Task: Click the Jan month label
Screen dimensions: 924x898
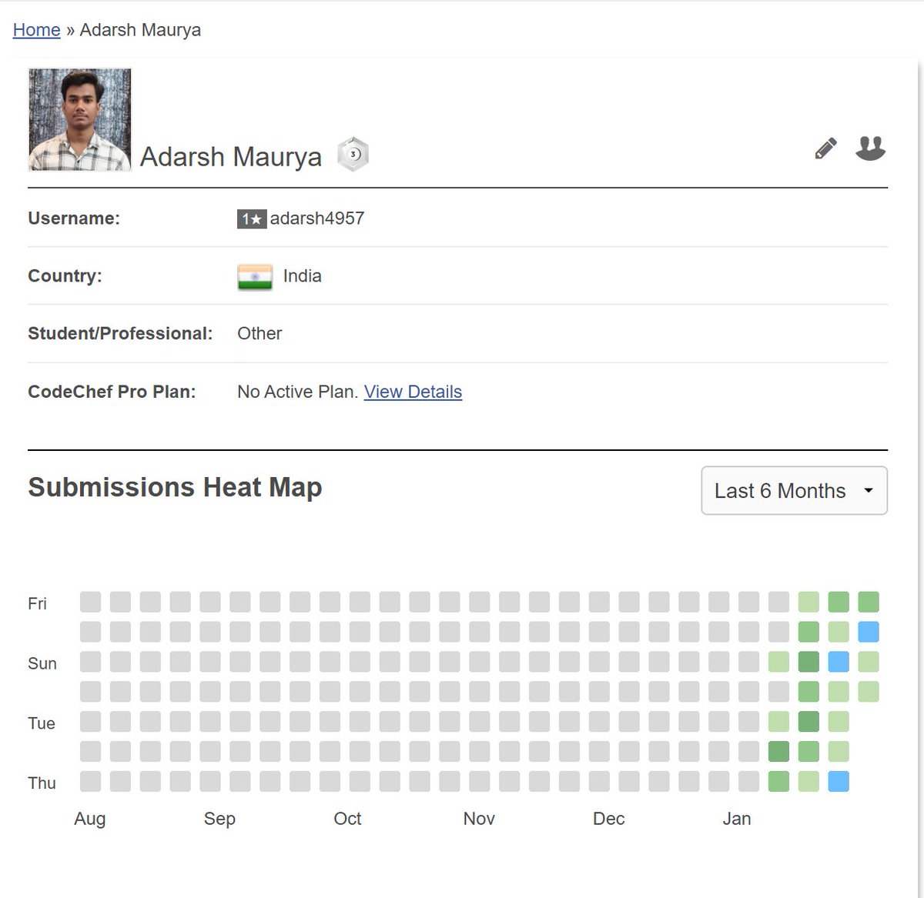Action: point(737,819)
